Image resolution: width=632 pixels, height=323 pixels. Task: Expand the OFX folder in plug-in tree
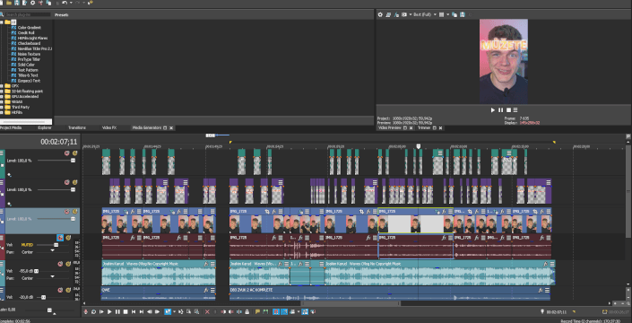click(2, 86)
